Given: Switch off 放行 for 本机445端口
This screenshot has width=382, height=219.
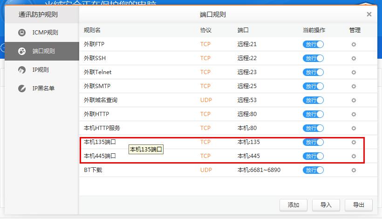Looking at the screenshot, I should pos(313,156).
